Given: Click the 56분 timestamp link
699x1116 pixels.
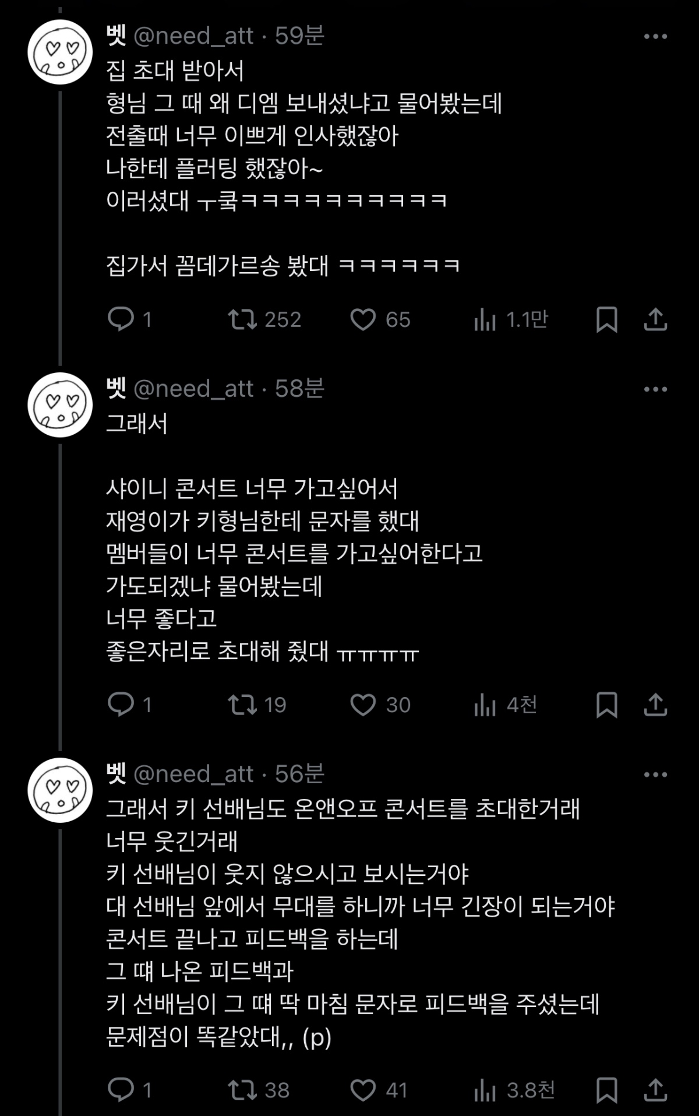Looking at the screenshot, I should (x=299, y=774).
